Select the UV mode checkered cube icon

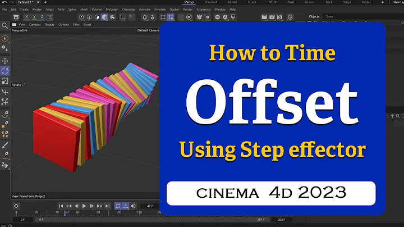(113, 17)
